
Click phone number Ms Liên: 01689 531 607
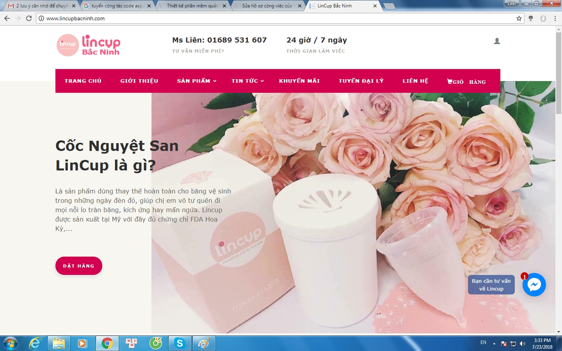(x=219, y=40)
